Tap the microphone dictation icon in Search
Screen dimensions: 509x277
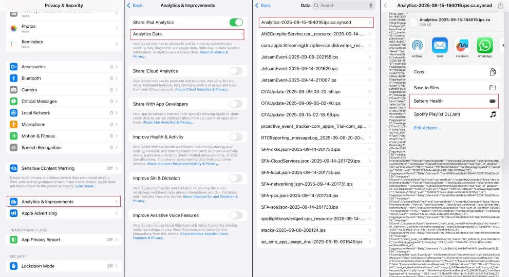370,6
